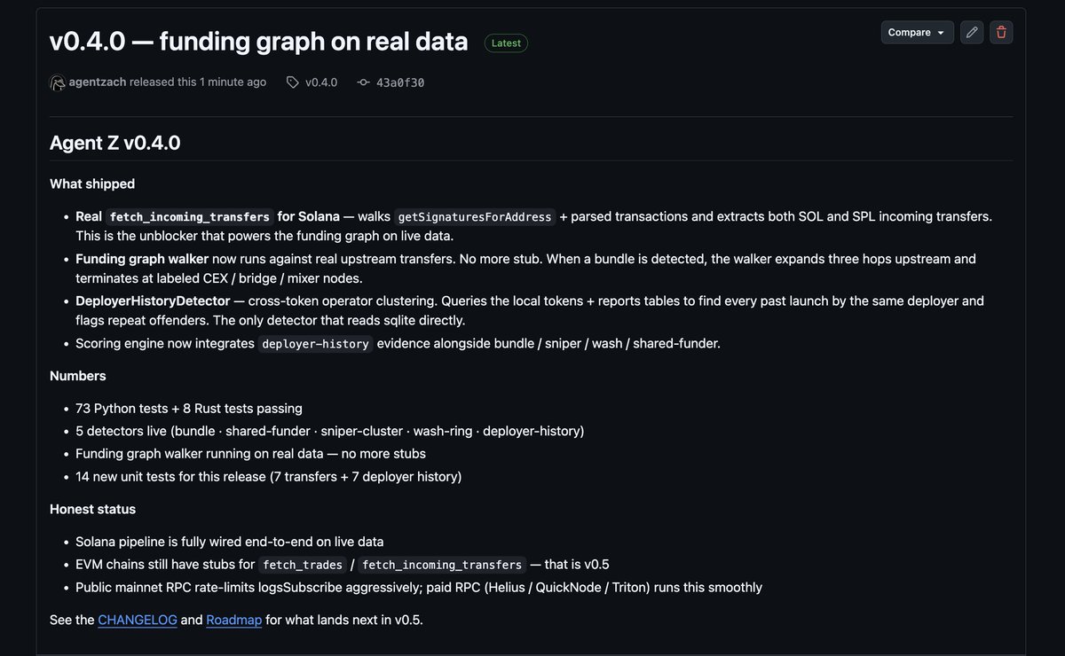
Task: Open the Roadmap link
Action: (233, 620)
